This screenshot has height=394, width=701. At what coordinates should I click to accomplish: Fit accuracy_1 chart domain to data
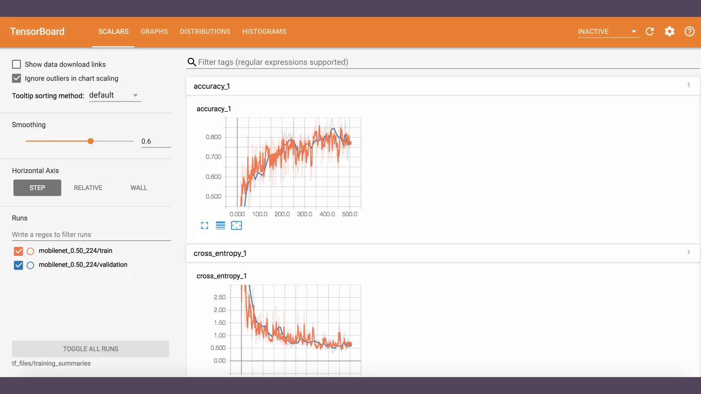click(236, 225)
